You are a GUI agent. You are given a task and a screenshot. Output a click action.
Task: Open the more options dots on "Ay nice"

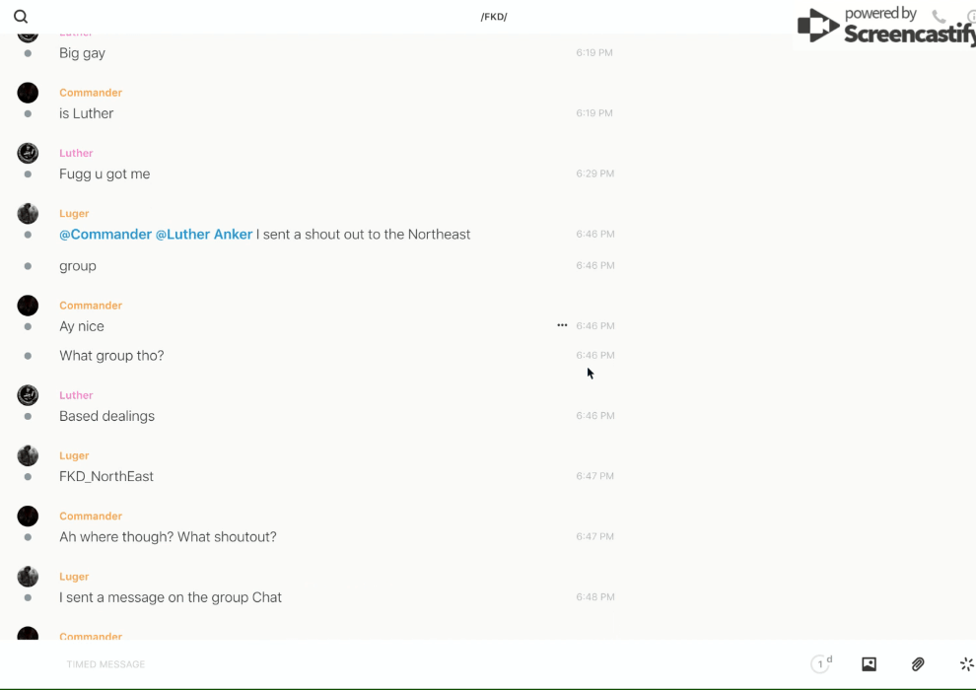point(562,325)
